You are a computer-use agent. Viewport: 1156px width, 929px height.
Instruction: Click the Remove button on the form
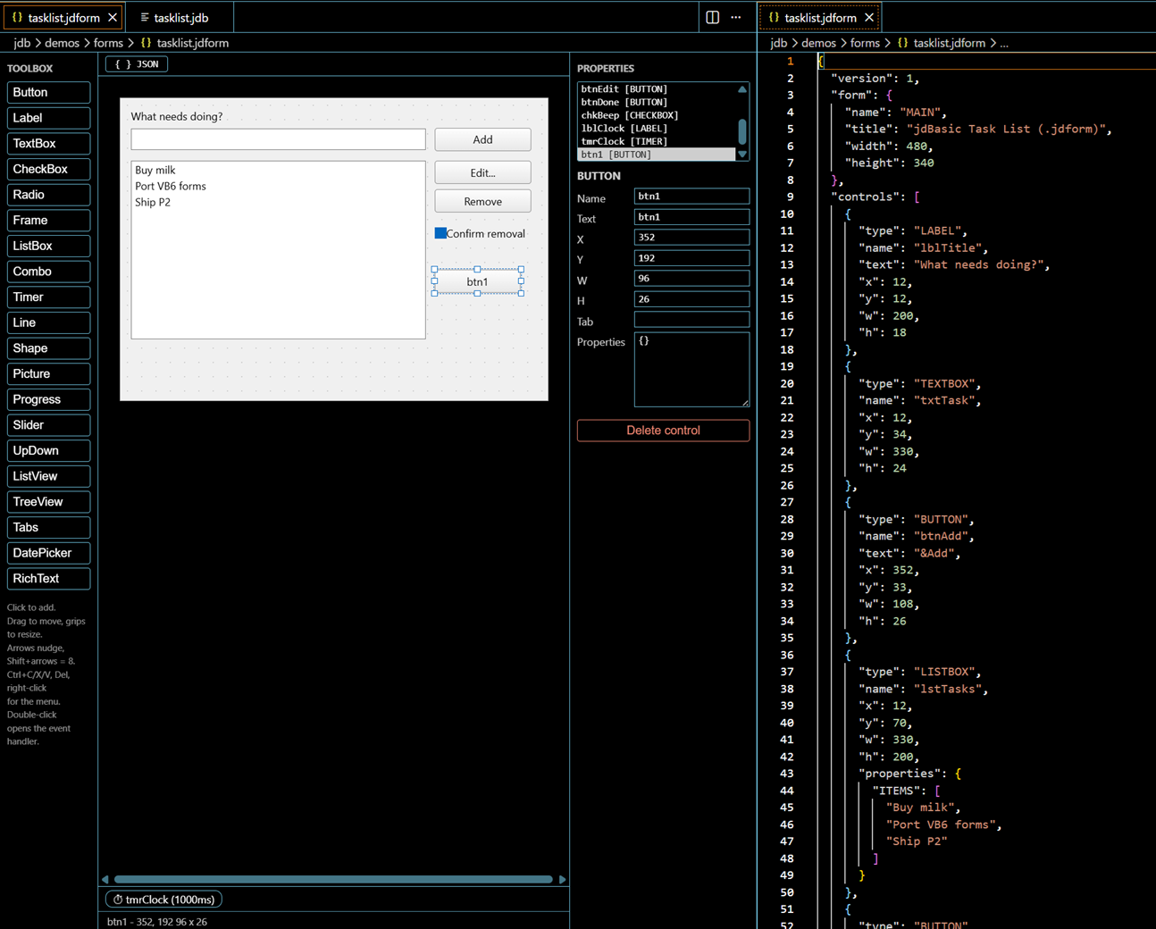(482, 201)
